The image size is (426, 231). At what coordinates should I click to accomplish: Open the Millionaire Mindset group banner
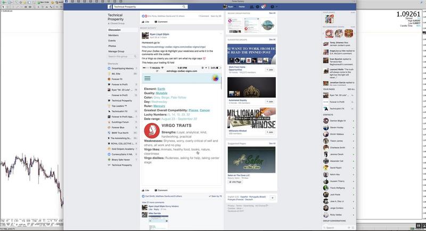tap(251, 118)
